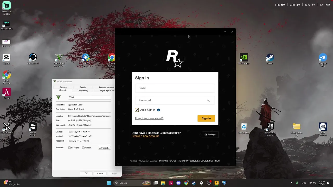
Task: Click Advanced button in GTA5 Properties
Action: click(x=104, y=148)
